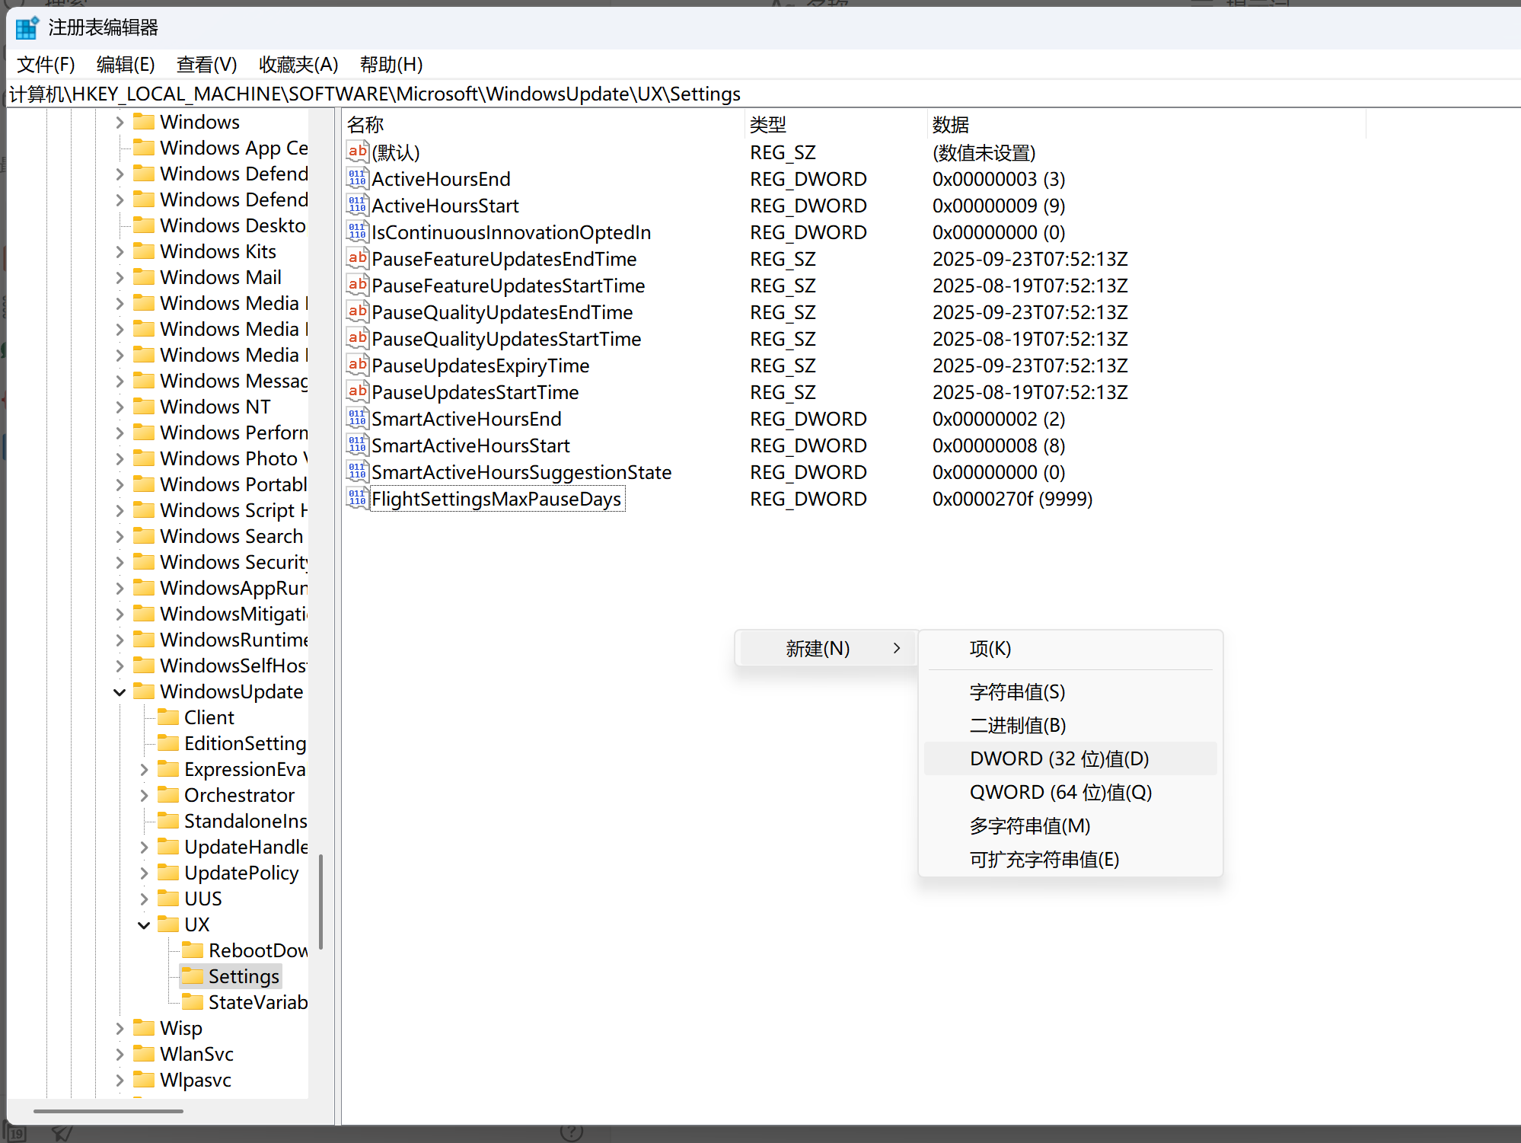Screen dimensions: 1521x1143
Task: Open the 收藏夹(A) menu
Action: click(298, 65)
